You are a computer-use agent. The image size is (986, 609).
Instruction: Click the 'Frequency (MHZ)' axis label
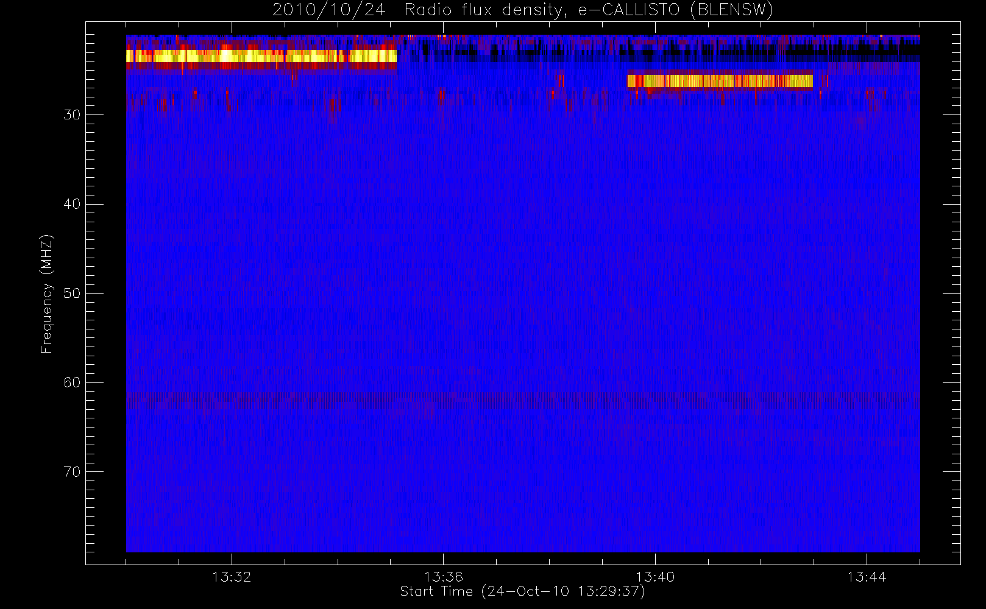47,294
